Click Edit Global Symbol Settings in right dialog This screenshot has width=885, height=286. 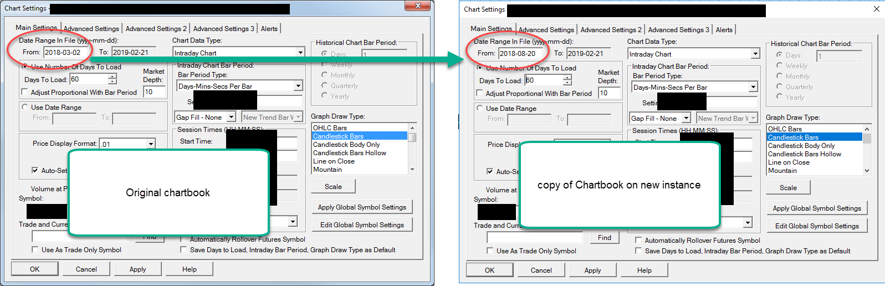[x=817, y=226]
